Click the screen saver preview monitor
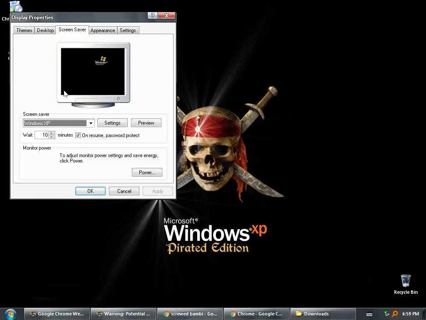426x320 pixels. tap(93, 75)
